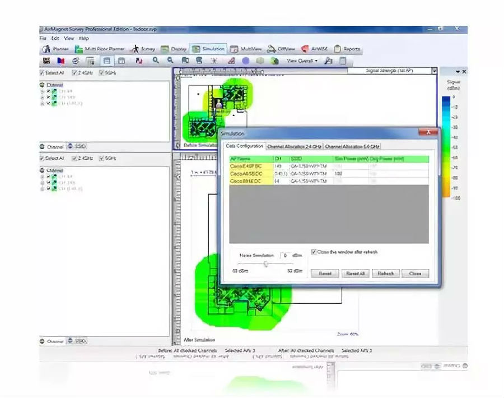
Task: Open the View Overall dropdown
Action: (x=302, y=61)
